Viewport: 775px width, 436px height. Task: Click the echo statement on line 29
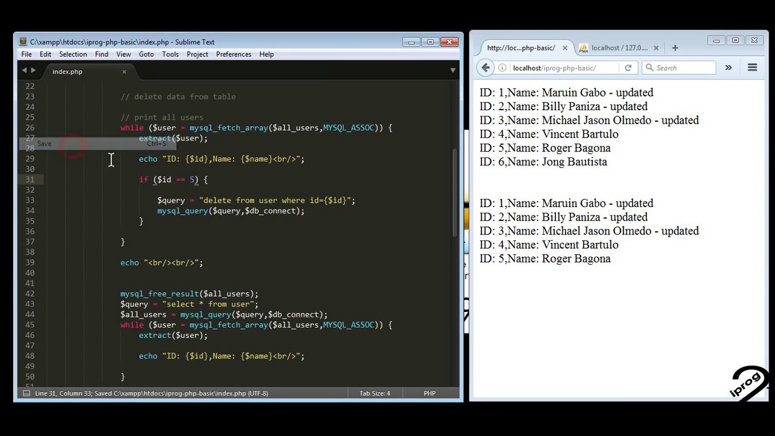click(x=222, y=159)
